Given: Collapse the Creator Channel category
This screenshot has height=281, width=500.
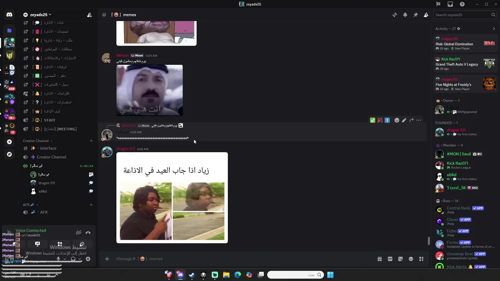Looking at the screenshot, I should coord(37,141).
